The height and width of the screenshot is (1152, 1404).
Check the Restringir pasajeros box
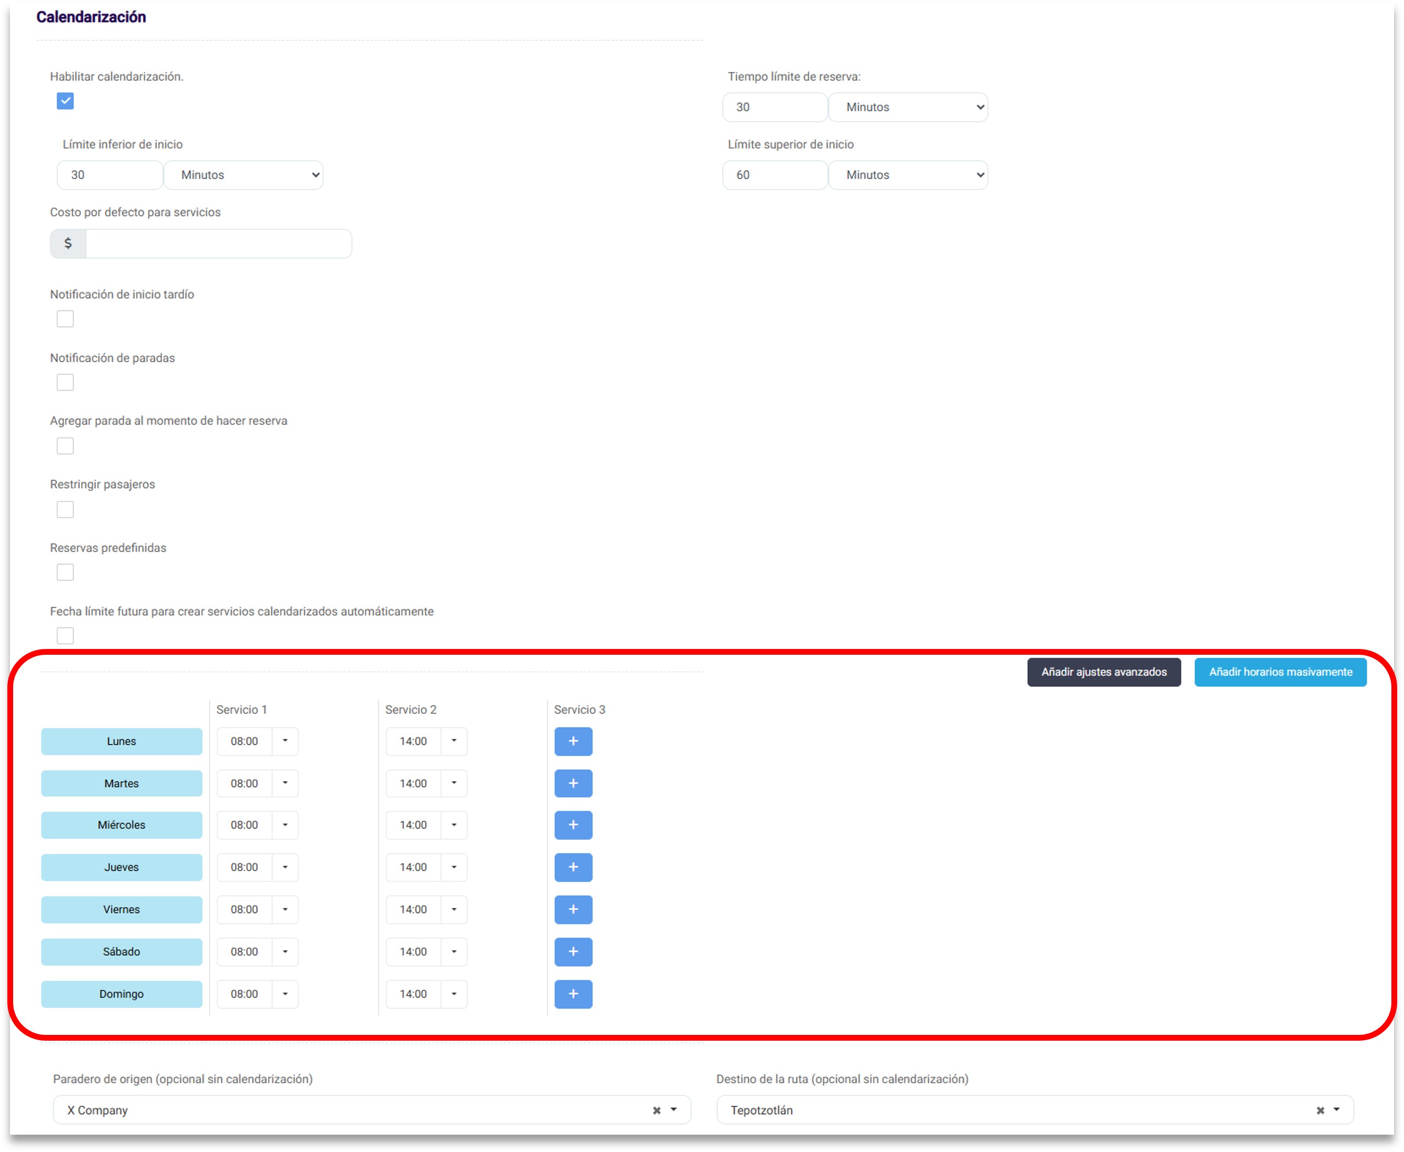(65, 509)
